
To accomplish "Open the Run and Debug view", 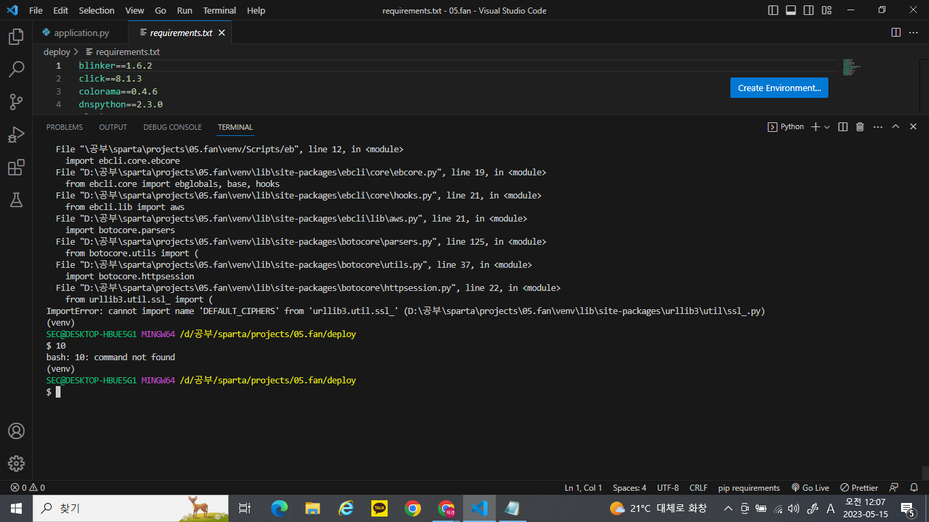I will tap(16, 135).
